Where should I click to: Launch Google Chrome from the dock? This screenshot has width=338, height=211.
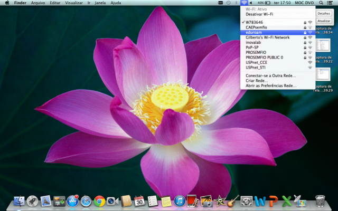(x=99, y=201)
